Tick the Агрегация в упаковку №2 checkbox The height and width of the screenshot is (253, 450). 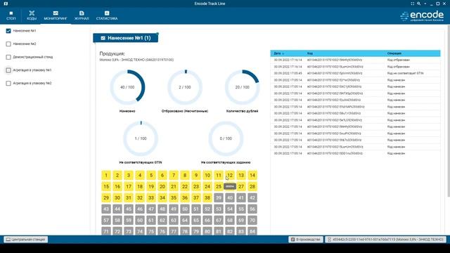(x=8, y=83)
